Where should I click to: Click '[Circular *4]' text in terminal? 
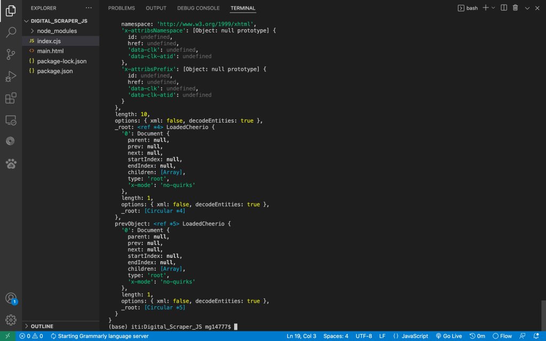pos(165,211)
